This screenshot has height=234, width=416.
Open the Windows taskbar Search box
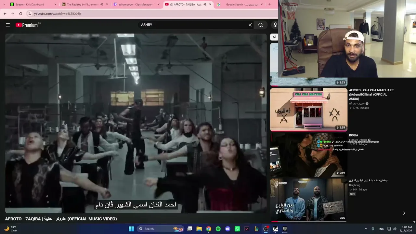tap(160, 229)
